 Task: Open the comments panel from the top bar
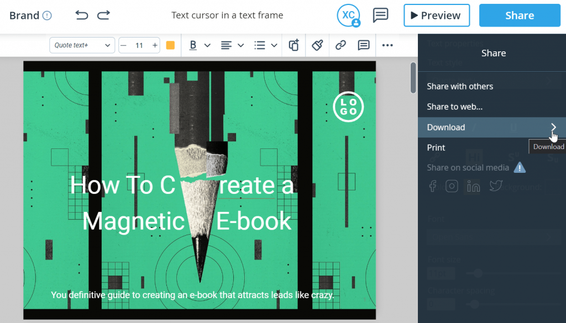coord(380,15)
